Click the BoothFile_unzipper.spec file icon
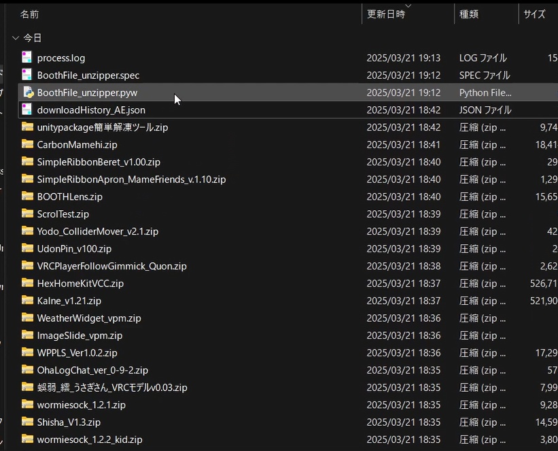 click(27, 75)
